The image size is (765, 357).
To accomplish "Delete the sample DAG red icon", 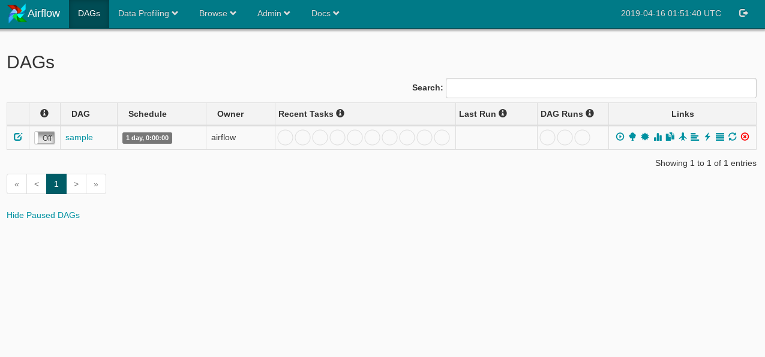I will 745,137.
